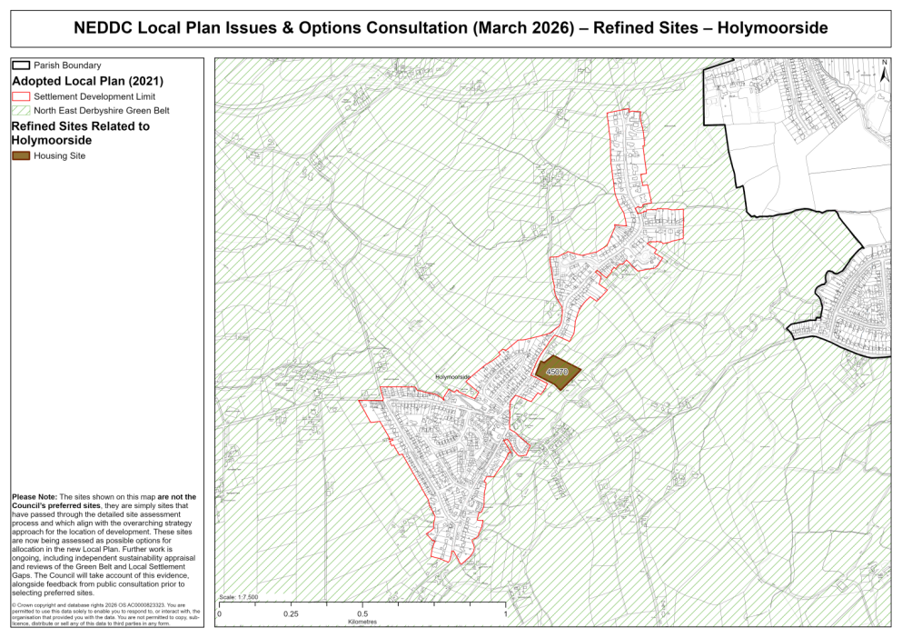Collapse the Parish Boundary legend entry
Viewport: 902px width, 638px height.
tap(66, 65)
